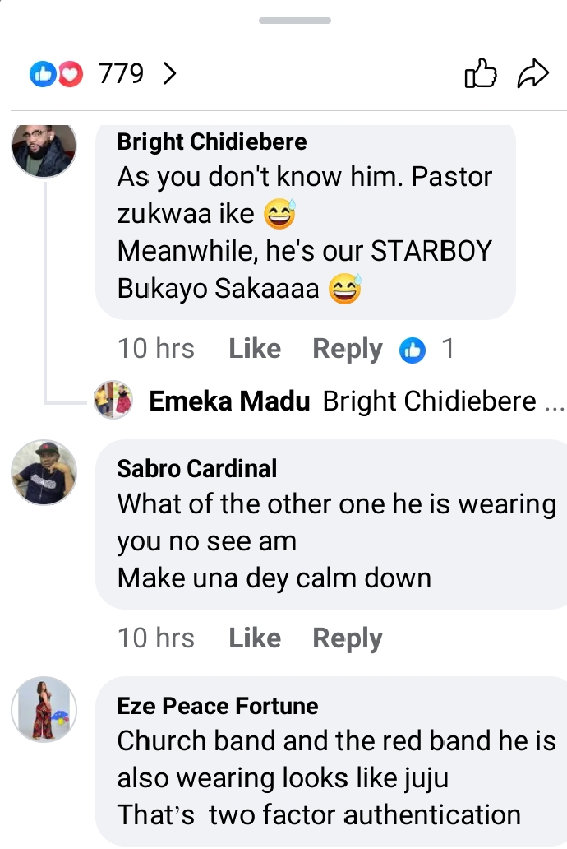
Task: Open Emeka Madu's name in the reply
Action: click(230, 401)
